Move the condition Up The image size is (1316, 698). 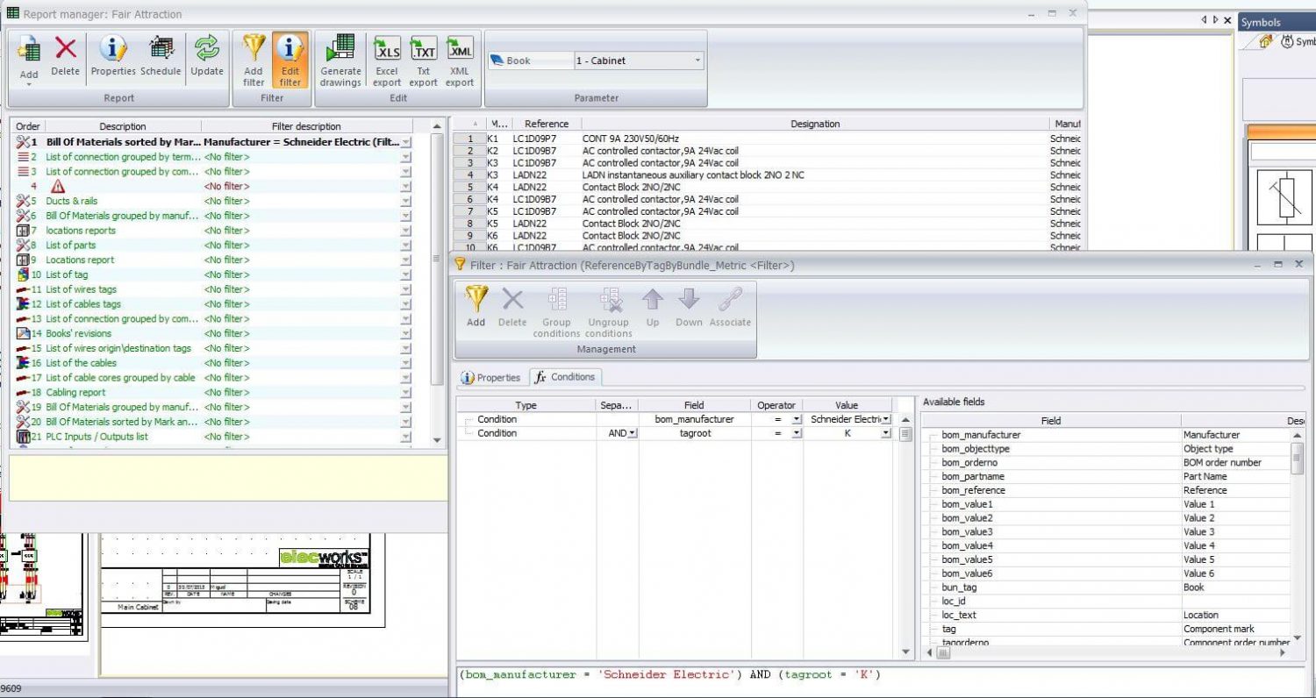point(653,308)
